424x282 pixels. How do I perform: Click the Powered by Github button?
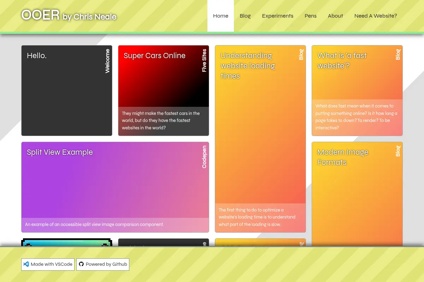(x=103, y=264)
